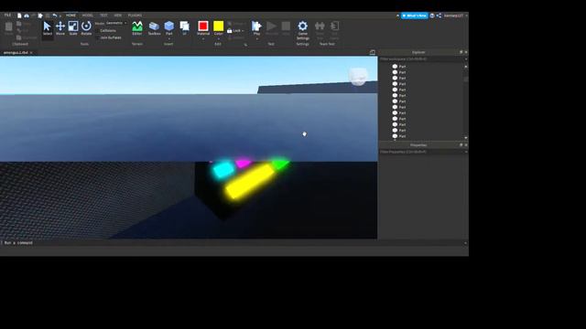Open the Explorer filter dropdown arrow
586x329 pixels.
(x=466, y=58)
